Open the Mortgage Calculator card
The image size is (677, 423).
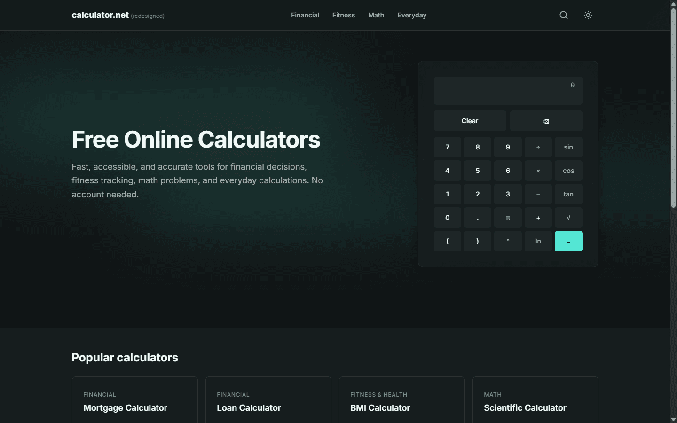(135, 400)
